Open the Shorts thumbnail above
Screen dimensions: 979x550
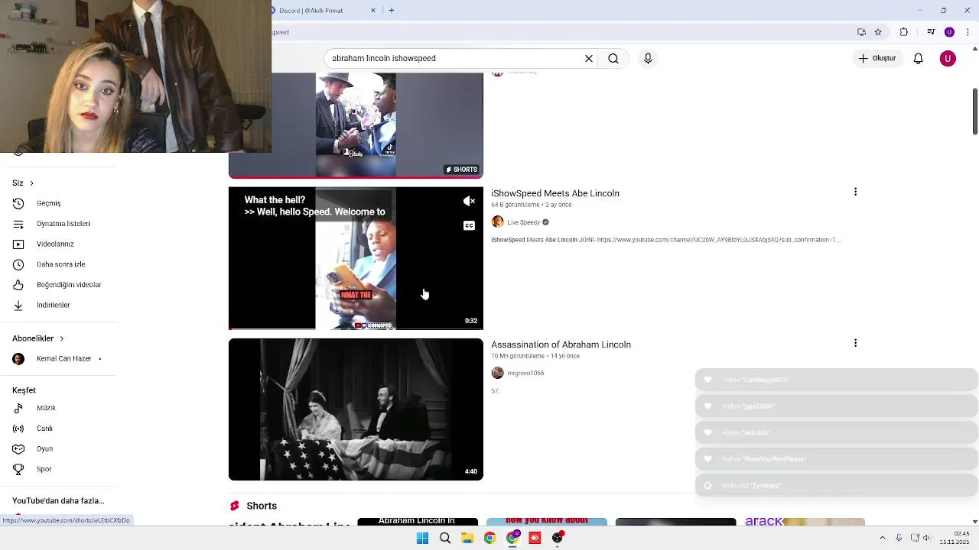356,125
